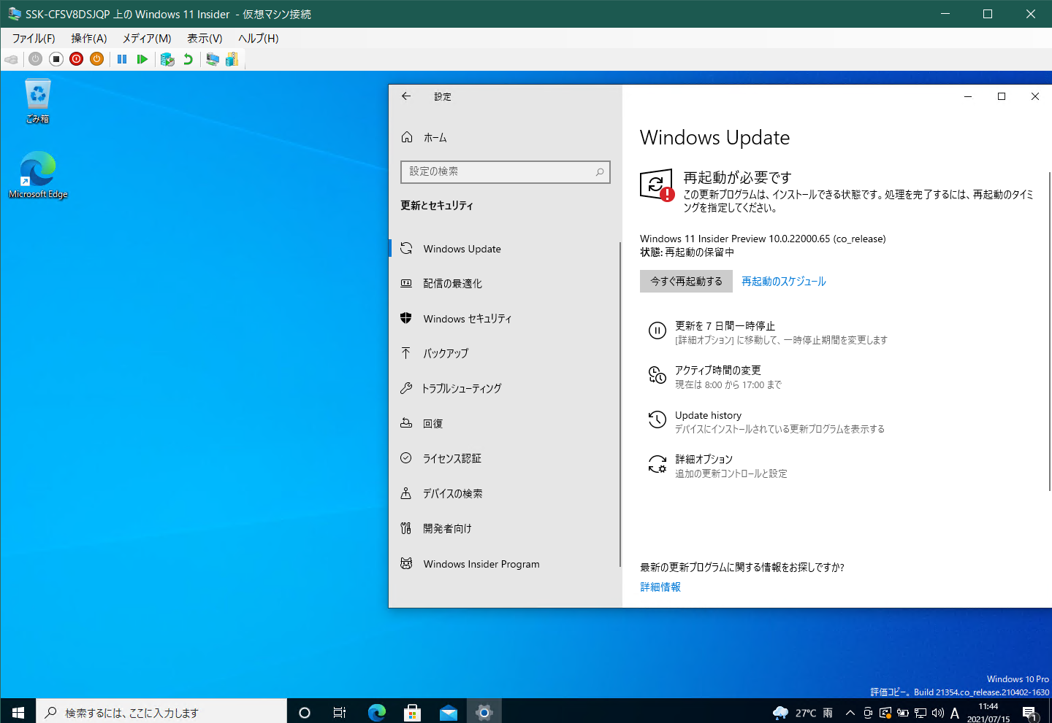The height and width of the screenshot is (723, 1052).
Task: Select the Microsoft Edge desktop shortcut
Action: pos(38,175)
